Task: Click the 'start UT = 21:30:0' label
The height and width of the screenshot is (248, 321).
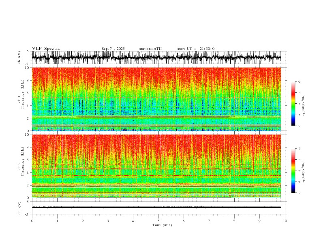Action: (x=196, y=49)
